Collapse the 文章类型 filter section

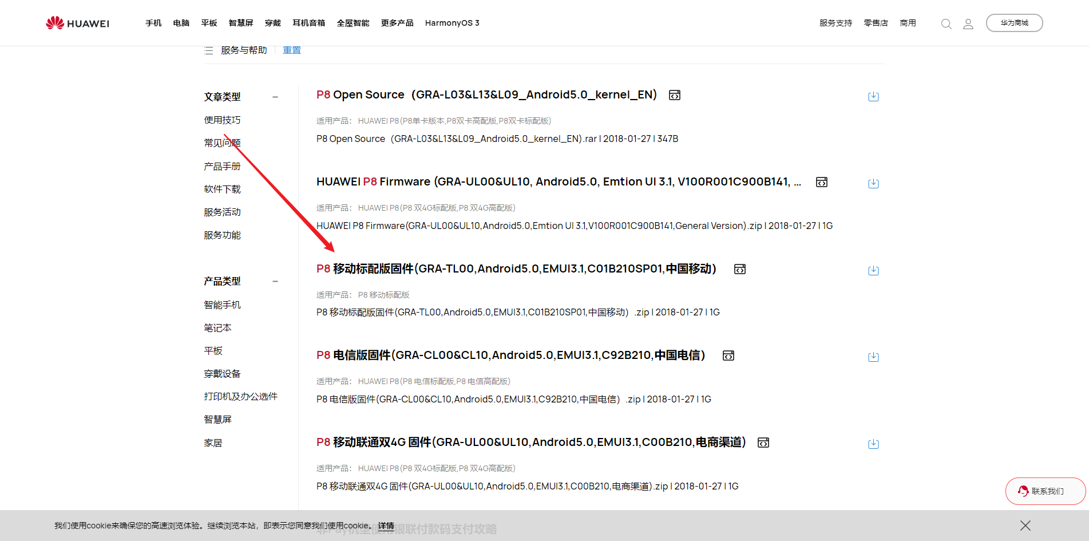tap(275, 97)
